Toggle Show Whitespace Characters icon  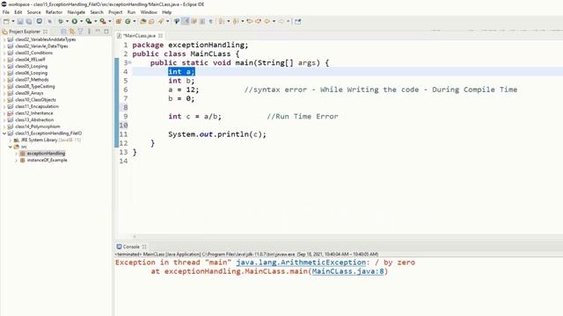(210, 21)
